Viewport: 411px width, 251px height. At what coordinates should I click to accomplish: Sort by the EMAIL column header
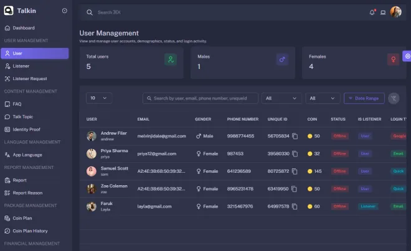tap(143, 119)
